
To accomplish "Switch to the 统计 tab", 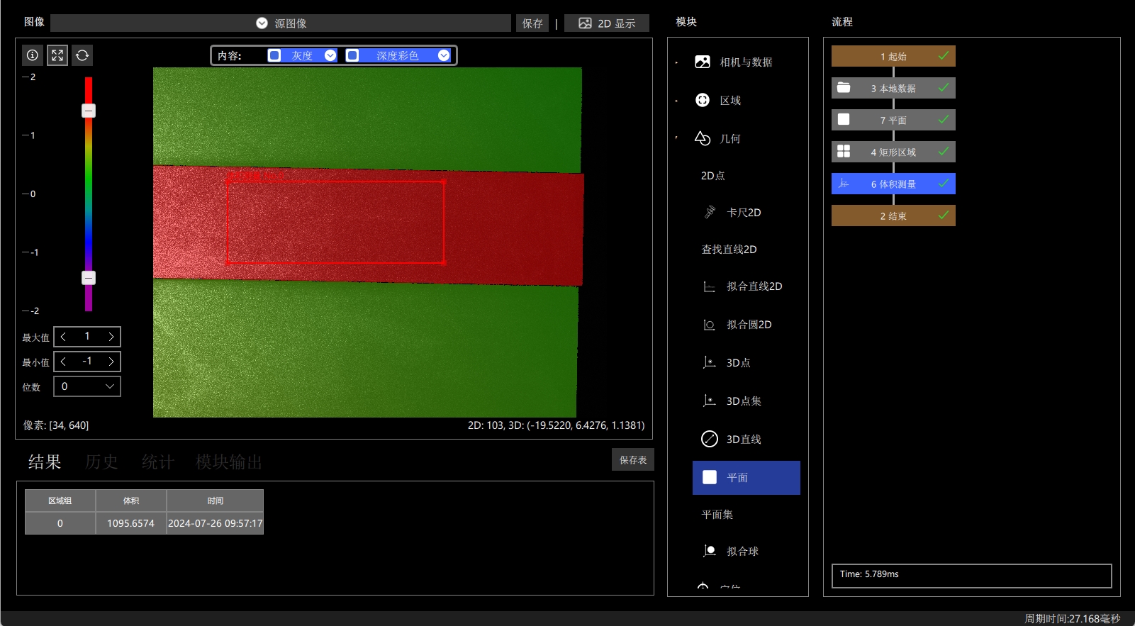I will point(157,462).
